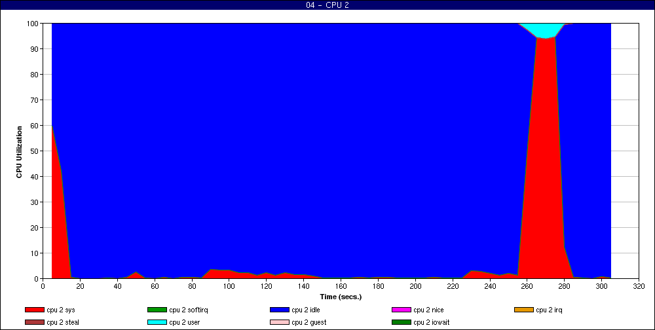Click the x-axis tick label 200

(x=415, y=287)
